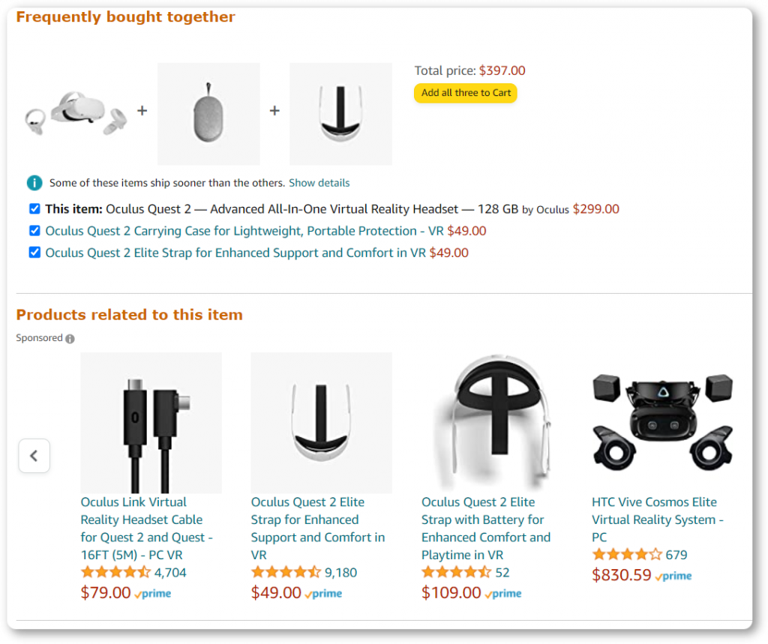768x644 pixels.
Task: Open the Carrying Case product link
Action: (x=244, y=231)
